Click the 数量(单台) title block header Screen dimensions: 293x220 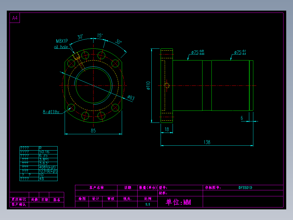[148, 188]
